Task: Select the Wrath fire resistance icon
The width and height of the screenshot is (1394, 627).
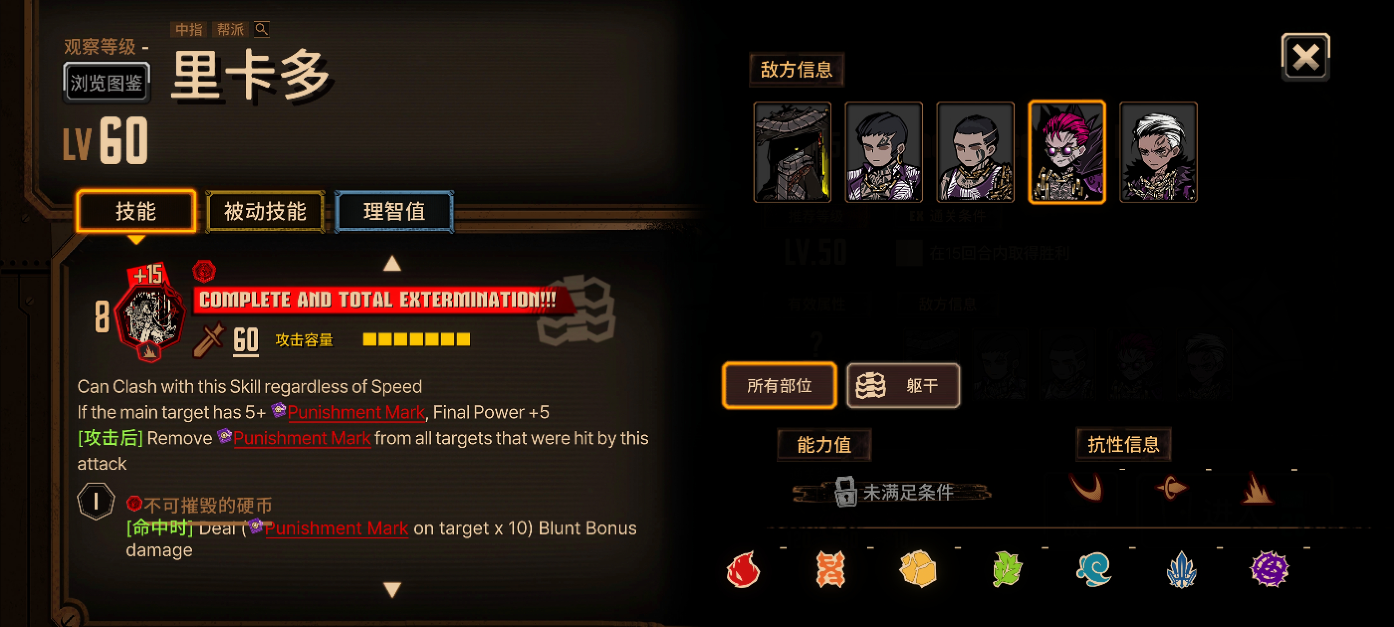Action: (x=743, y=569)
